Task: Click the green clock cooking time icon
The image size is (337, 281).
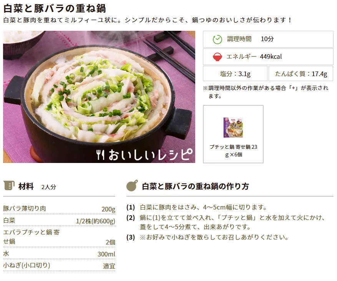Action: click(x=217, y=39)
